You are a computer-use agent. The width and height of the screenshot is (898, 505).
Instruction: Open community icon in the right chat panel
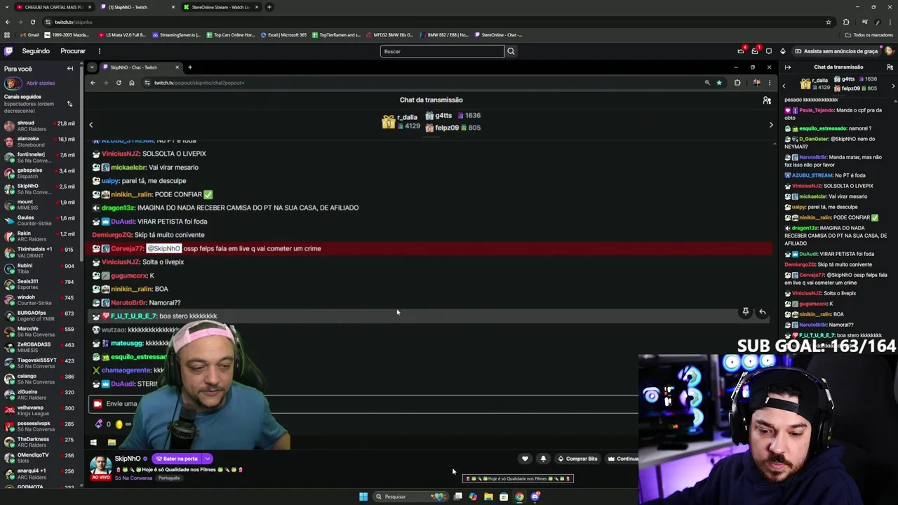pyautogui.click(x=890, y=67)
